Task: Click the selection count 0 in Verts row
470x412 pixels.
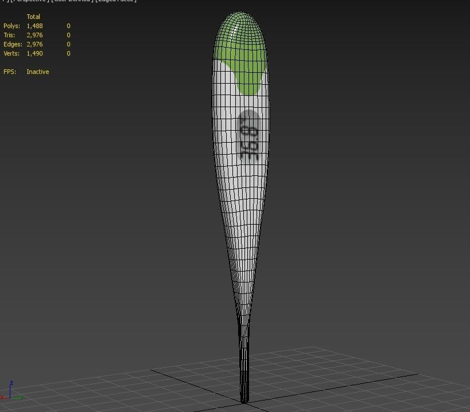Action: pos(68,53)
